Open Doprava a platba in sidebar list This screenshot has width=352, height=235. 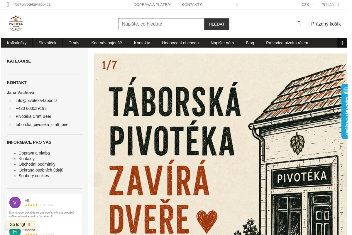click(34, 153)
